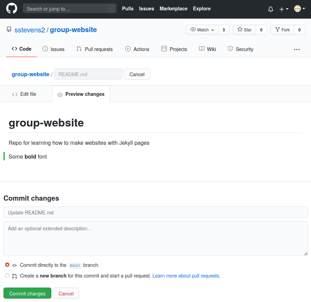Viewport: 311px width, 302px height.
Task: Focus the extended description text area
Action: 155,238
